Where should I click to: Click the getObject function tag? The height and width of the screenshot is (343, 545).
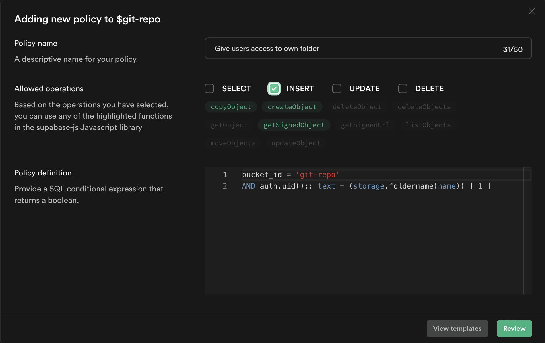tap(229, 125)
